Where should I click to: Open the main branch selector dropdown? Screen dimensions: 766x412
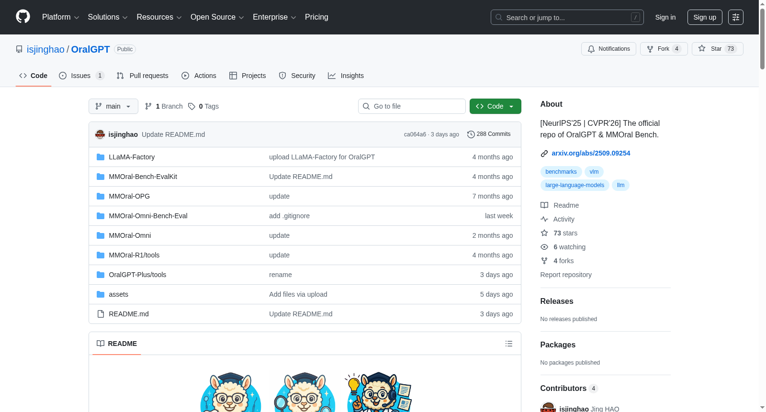tap(113, 106)
